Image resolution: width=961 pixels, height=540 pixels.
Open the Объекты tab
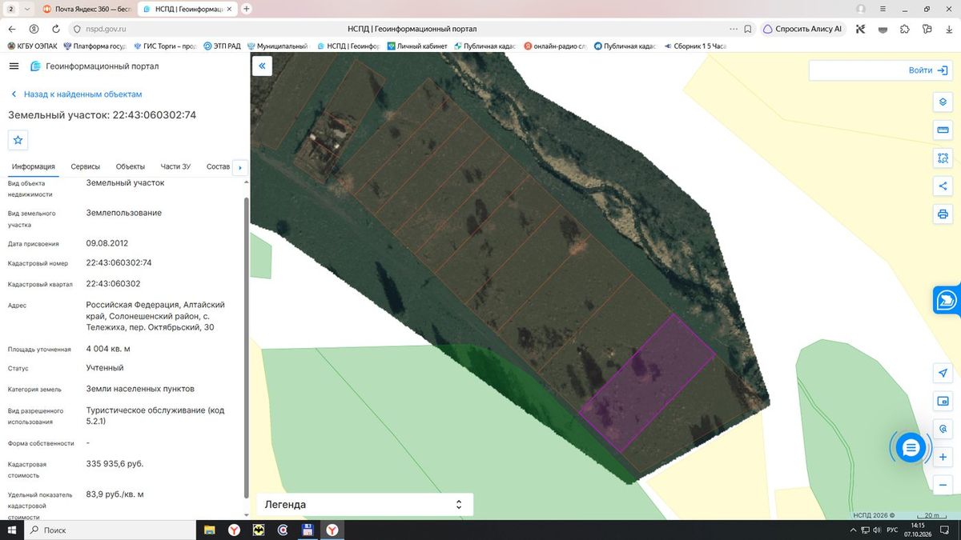[x=131, y=166]
